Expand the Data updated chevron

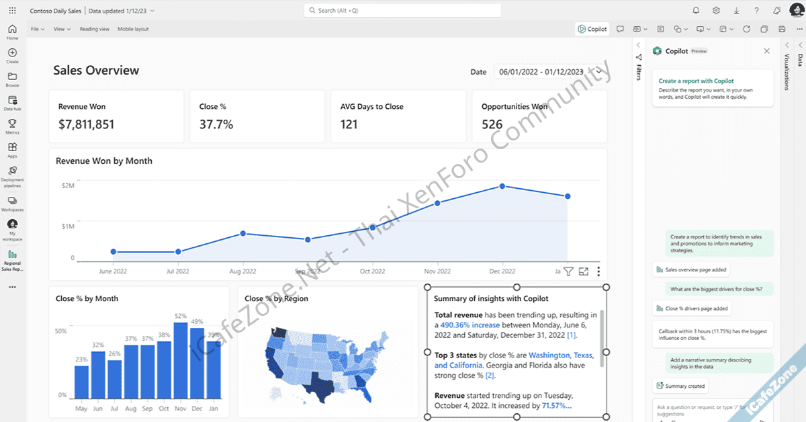pyautogui.click(x=152, y=11)
